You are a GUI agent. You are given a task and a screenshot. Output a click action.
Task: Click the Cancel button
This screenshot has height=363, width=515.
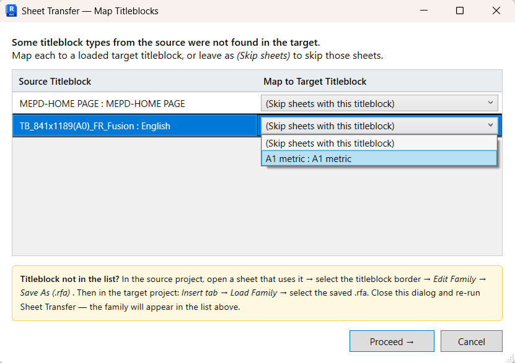coord(472,341)
